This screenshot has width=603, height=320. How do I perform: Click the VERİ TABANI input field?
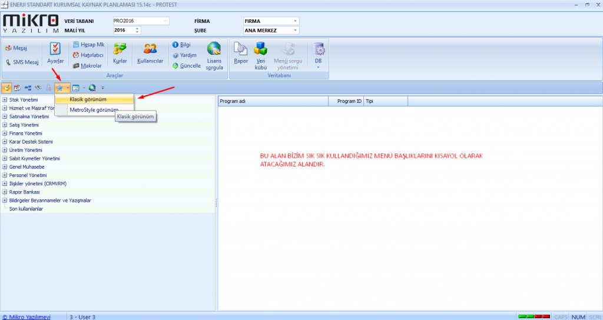pyautogui.click(x=138, y=21)
